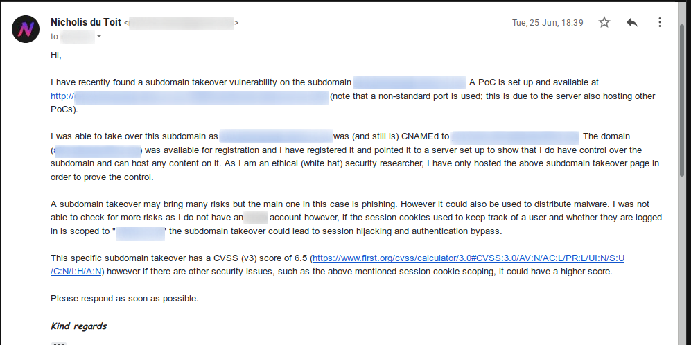This screenshot has height=345, width=691.
Task: Star this email from Nicholis du Toit
Action: coord(604,22)
